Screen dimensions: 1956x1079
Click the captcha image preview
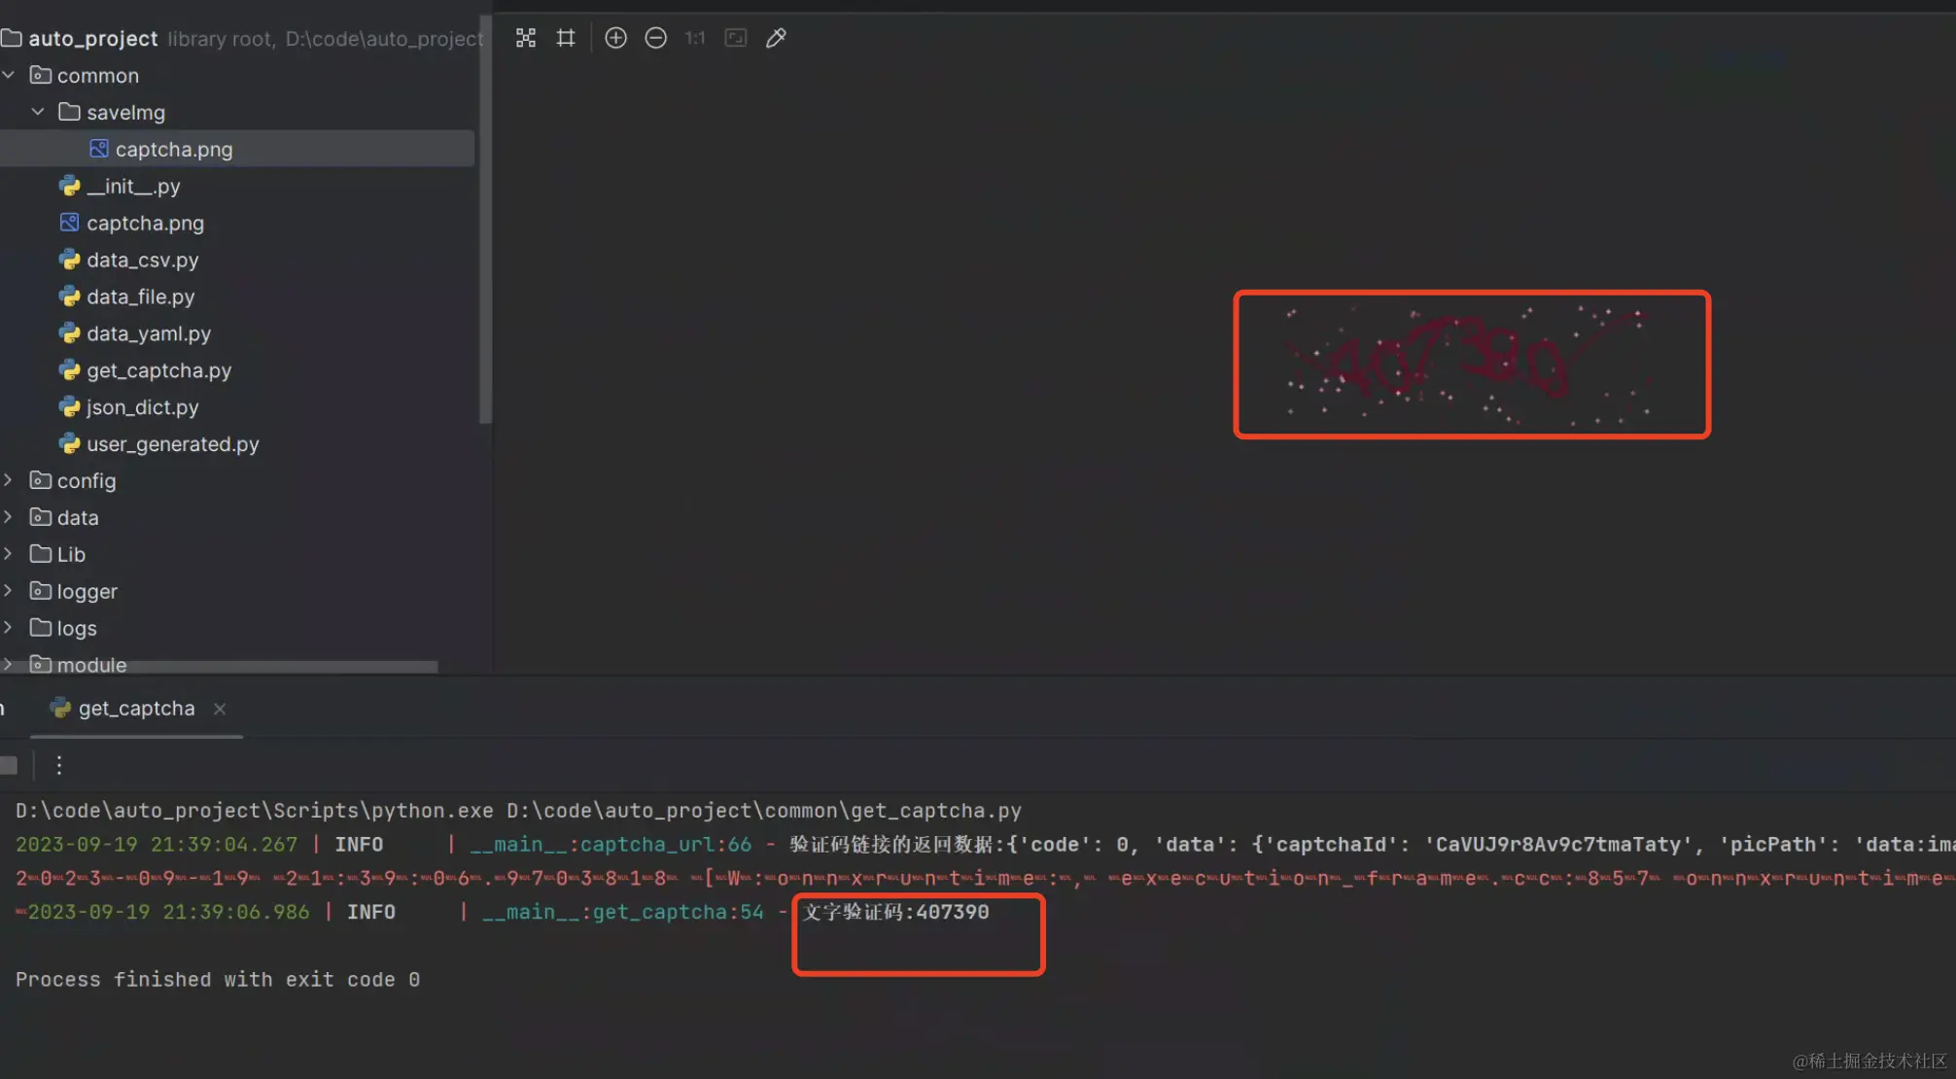(1471, 365)
